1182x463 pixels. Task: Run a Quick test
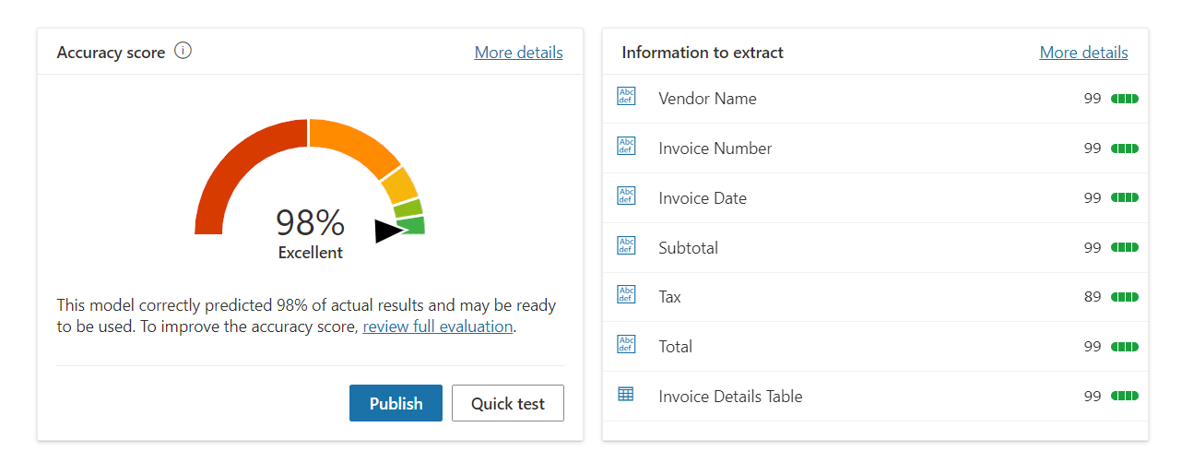pyautogui.click(x=507, y=403)
